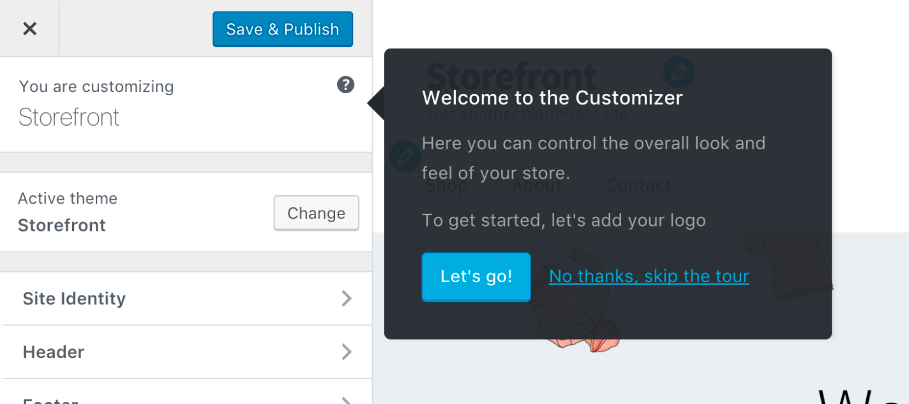Screen dimensions: 909x404
Task: Start the tour with Let's go!
Action: [476, 276]
